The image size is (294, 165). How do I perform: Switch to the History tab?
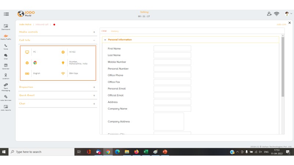coord(115,31)
